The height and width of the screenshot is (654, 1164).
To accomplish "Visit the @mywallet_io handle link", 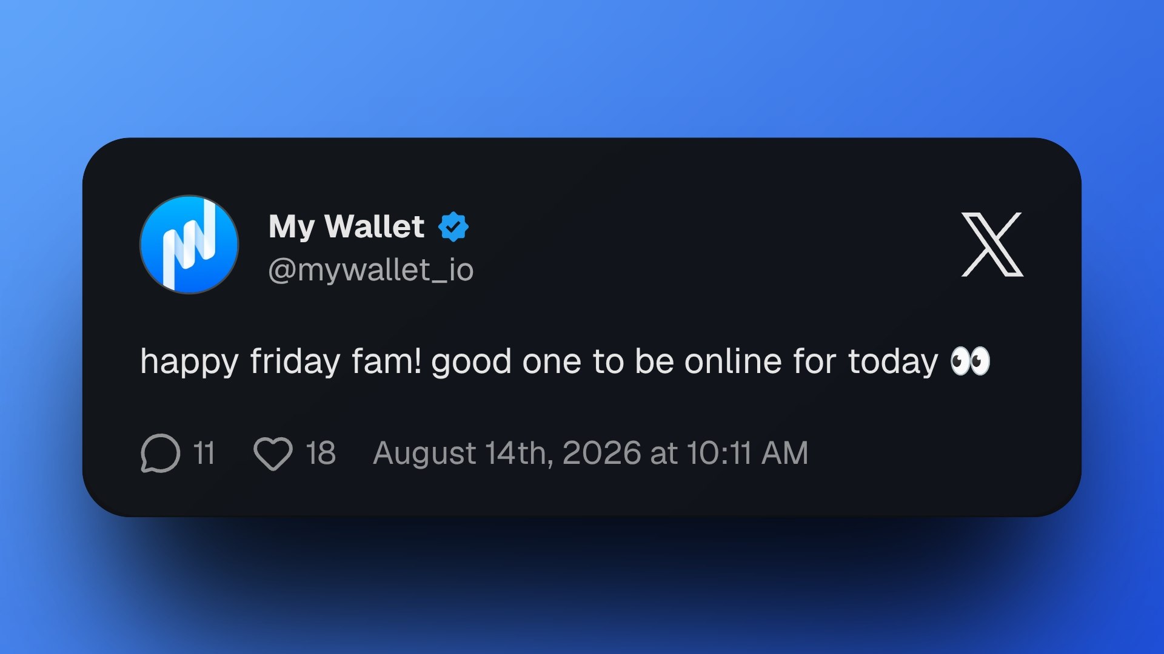I will 371,270.
